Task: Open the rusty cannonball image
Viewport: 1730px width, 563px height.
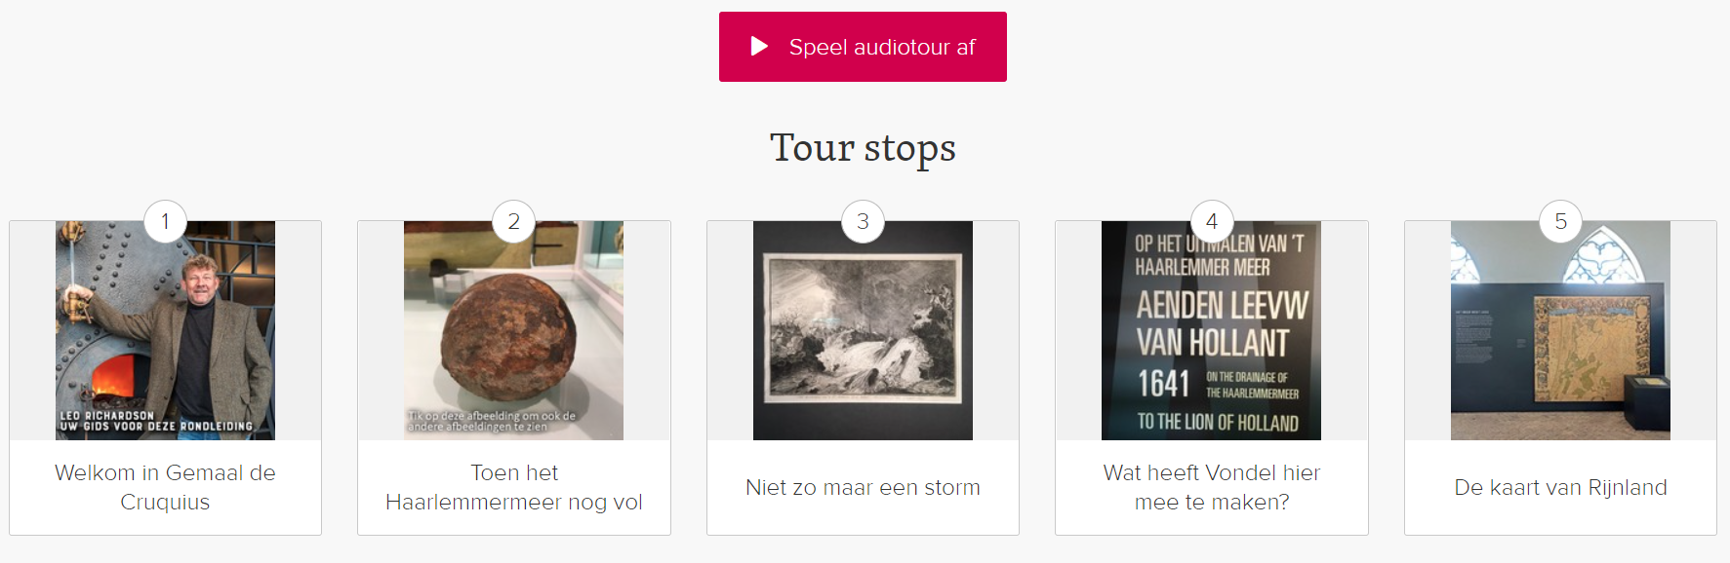Action: point(514,330)
